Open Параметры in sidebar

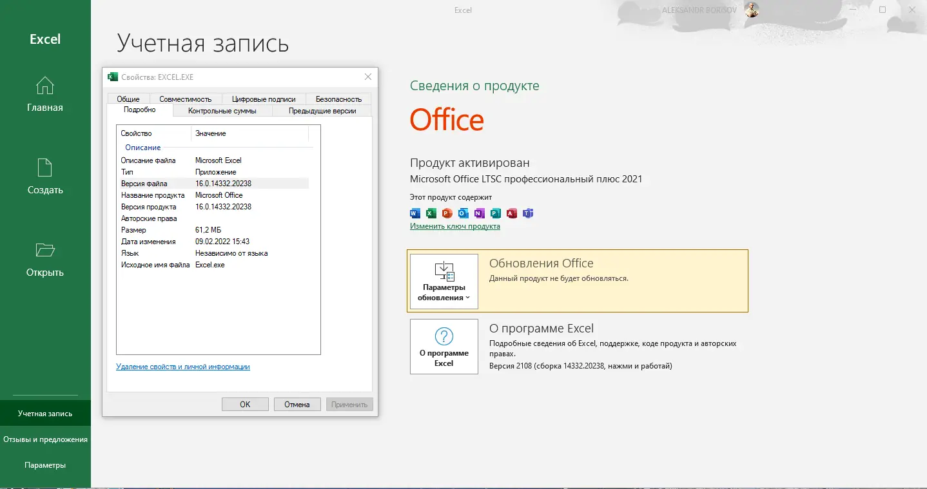point(45,465)
